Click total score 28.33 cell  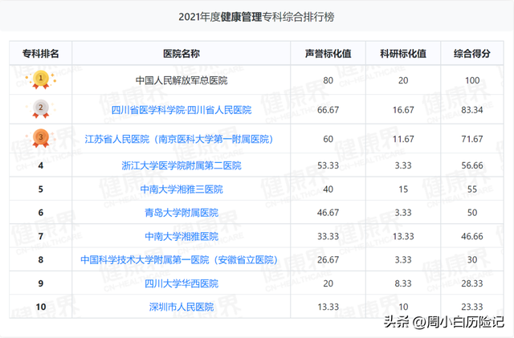coord(472,283)
